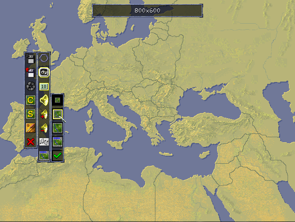Toggle sound on or off with speaker icon
This screenshot has width=295, height=222.
pyautogui.click(x=44, y=100)
